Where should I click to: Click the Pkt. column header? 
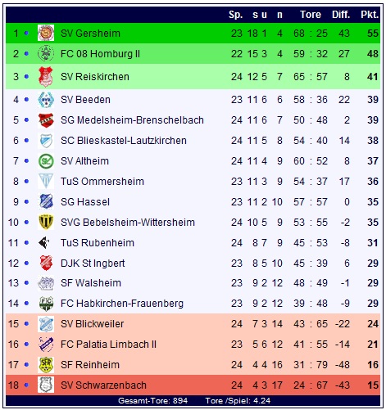[x=370, y=15]
